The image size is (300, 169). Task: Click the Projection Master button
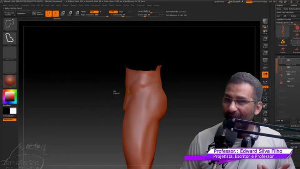click(x=9, y=14)
